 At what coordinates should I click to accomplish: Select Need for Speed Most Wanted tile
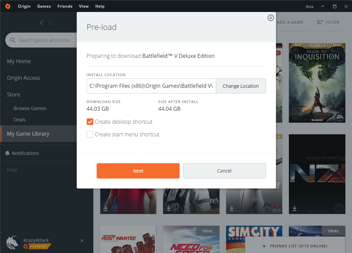pyautogui.click(x=128, y=239)
